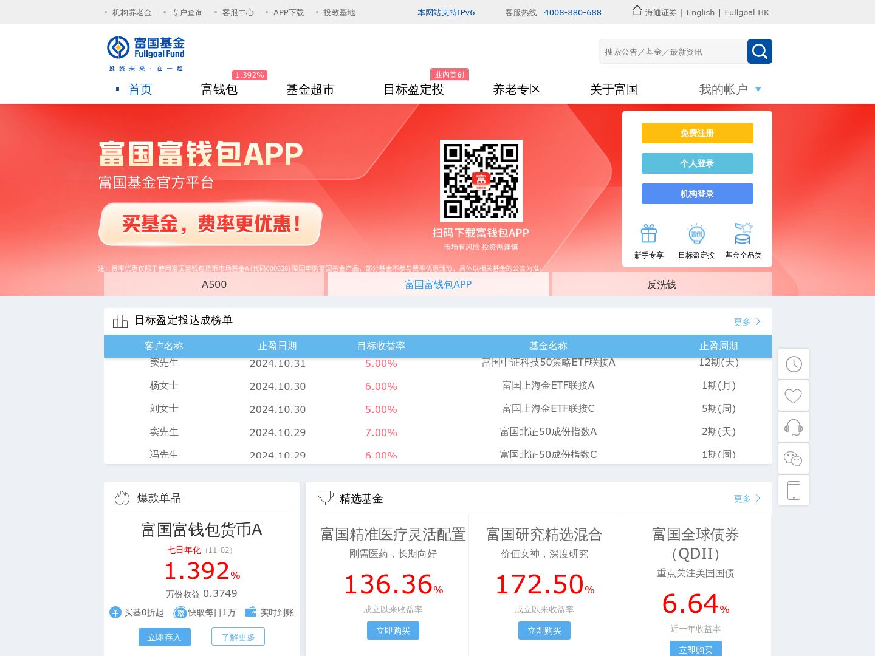
Task: Click the 机构登录 button
Action: (x=698, y=194)
